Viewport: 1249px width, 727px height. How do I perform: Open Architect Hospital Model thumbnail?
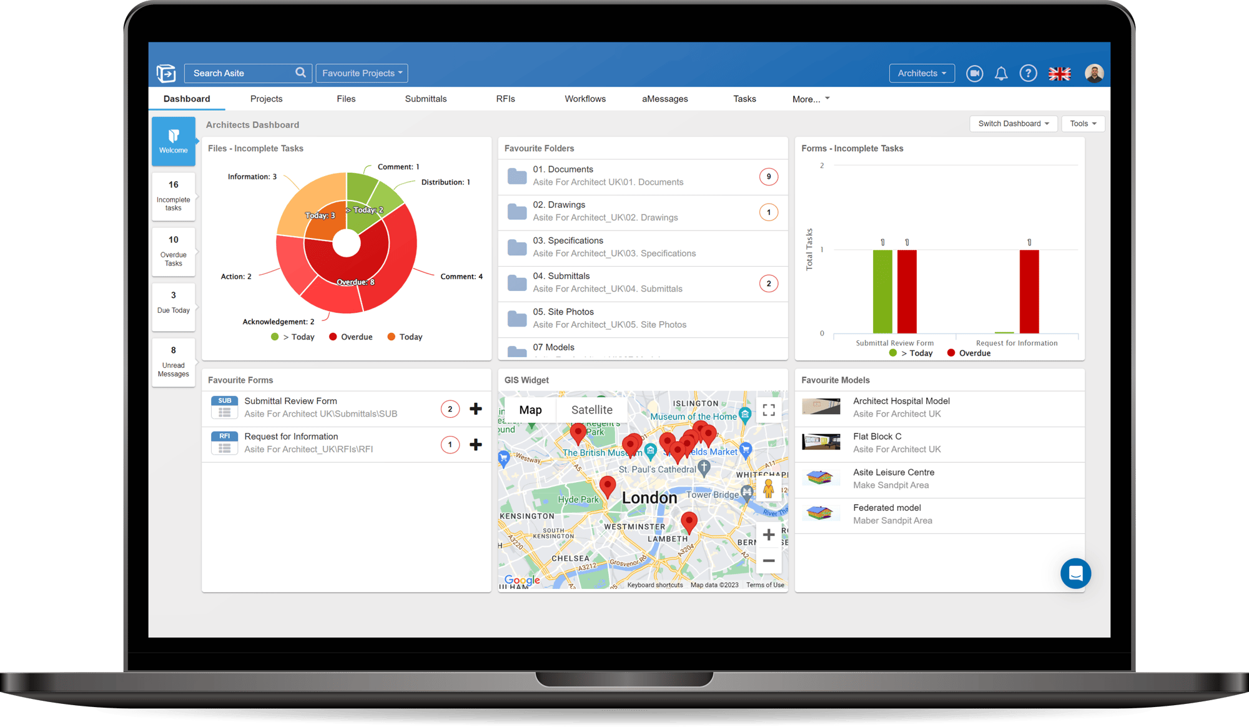pos(821,407)
